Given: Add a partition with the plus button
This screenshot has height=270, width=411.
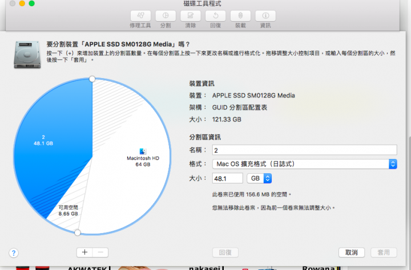Looking at the screenshot, I should pyautogui.click(x=84, y=252).
